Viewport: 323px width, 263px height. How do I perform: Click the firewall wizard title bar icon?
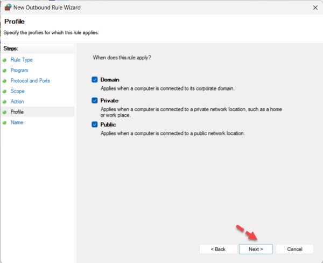[8, 8]
